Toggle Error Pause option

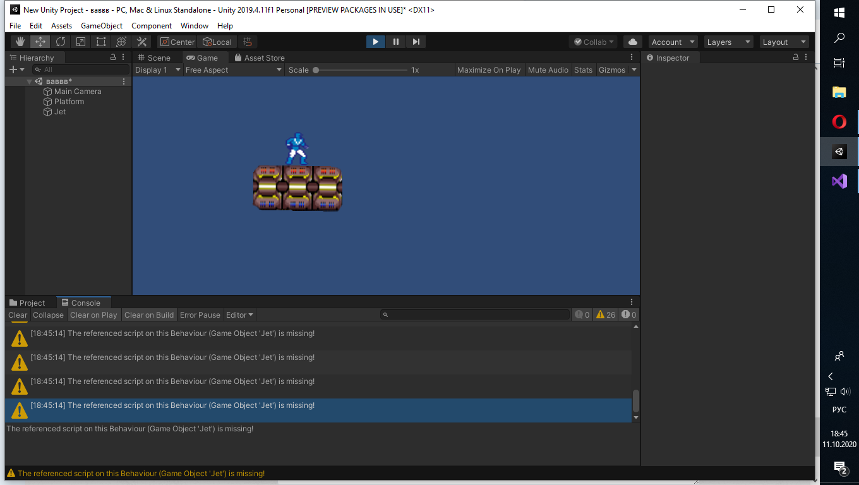[200, 314]
